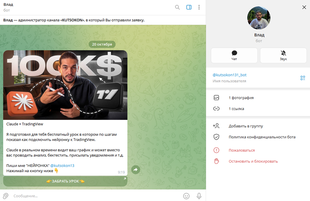Close the profile info panel

pyautogui.click(x=304, y=7)
